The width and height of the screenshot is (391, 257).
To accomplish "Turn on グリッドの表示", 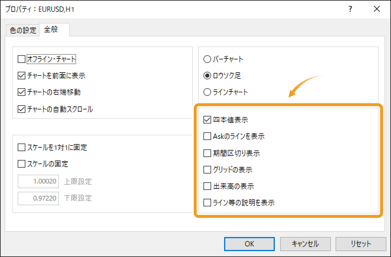I will click(207, 170).
